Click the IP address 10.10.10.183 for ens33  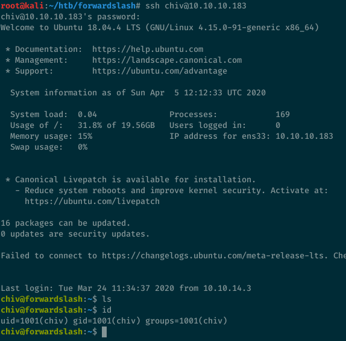[x=304, y=136]
